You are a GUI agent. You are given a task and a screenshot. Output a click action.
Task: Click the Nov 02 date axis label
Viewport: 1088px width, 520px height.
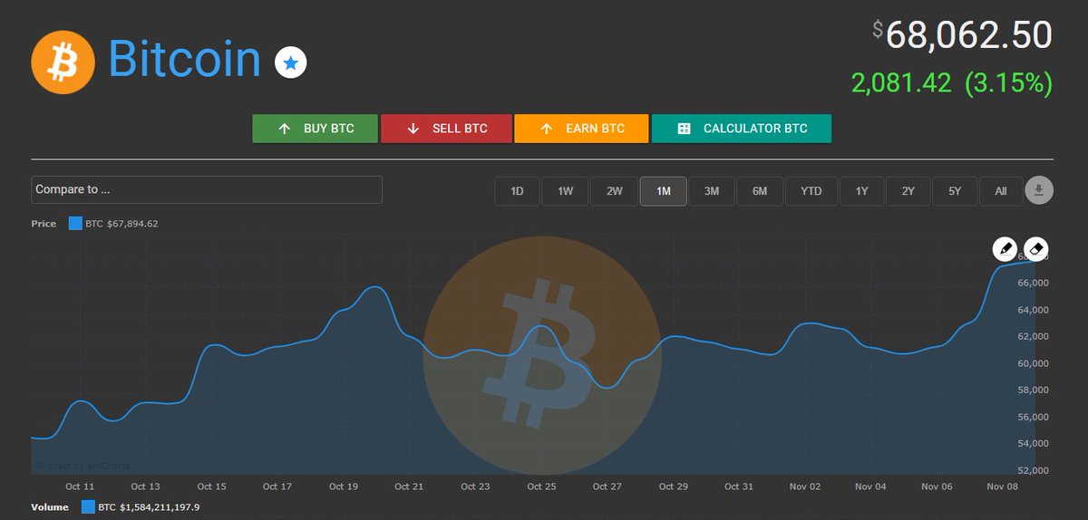click(805, 486)
